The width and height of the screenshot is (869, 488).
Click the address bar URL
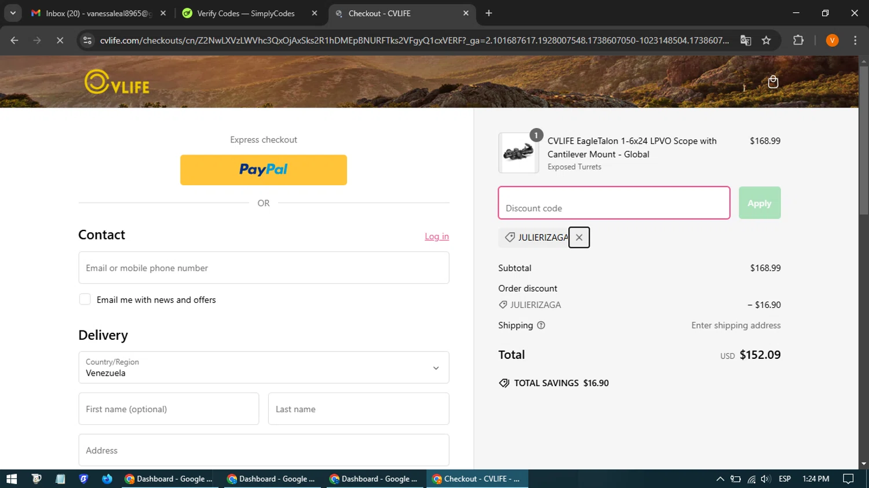414,41
